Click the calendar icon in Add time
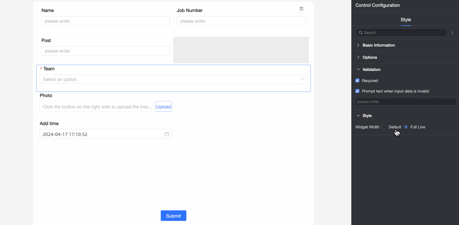Image resolution: width=459 pixels, height=225 pixels. [167, 134]
